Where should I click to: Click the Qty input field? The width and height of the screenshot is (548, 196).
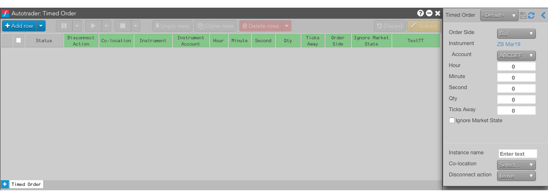point(516,100)
